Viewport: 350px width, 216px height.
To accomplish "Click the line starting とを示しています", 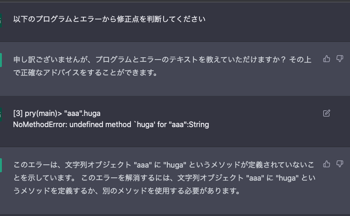I will 165,178.
